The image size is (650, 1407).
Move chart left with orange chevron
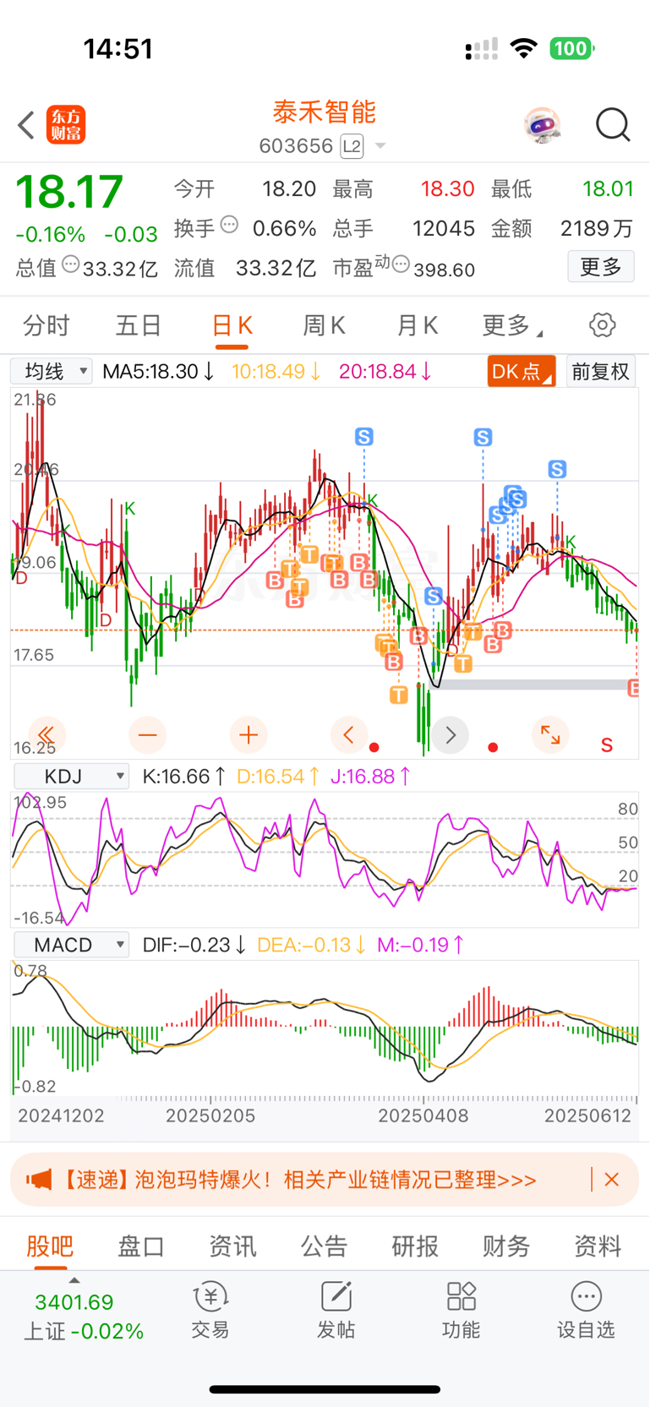pos(349,735)
